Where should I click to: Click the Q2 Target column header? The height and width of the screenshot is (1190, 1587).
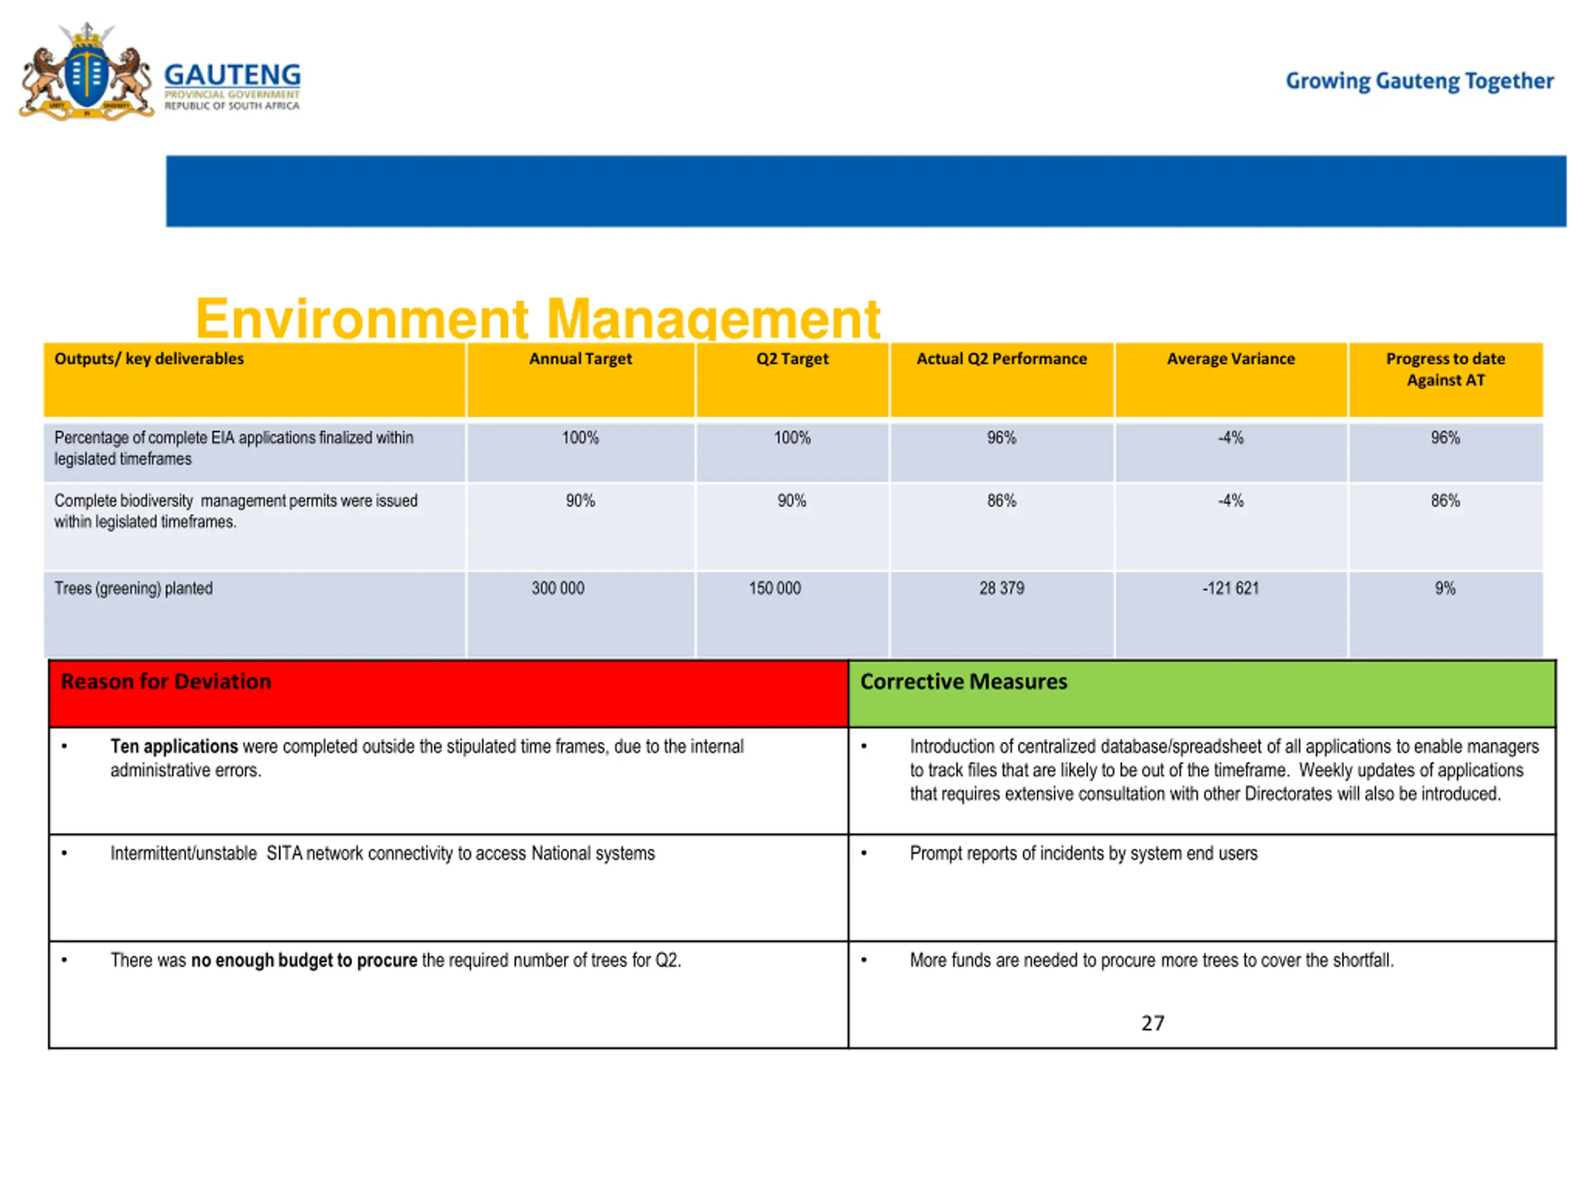point(792,379)
